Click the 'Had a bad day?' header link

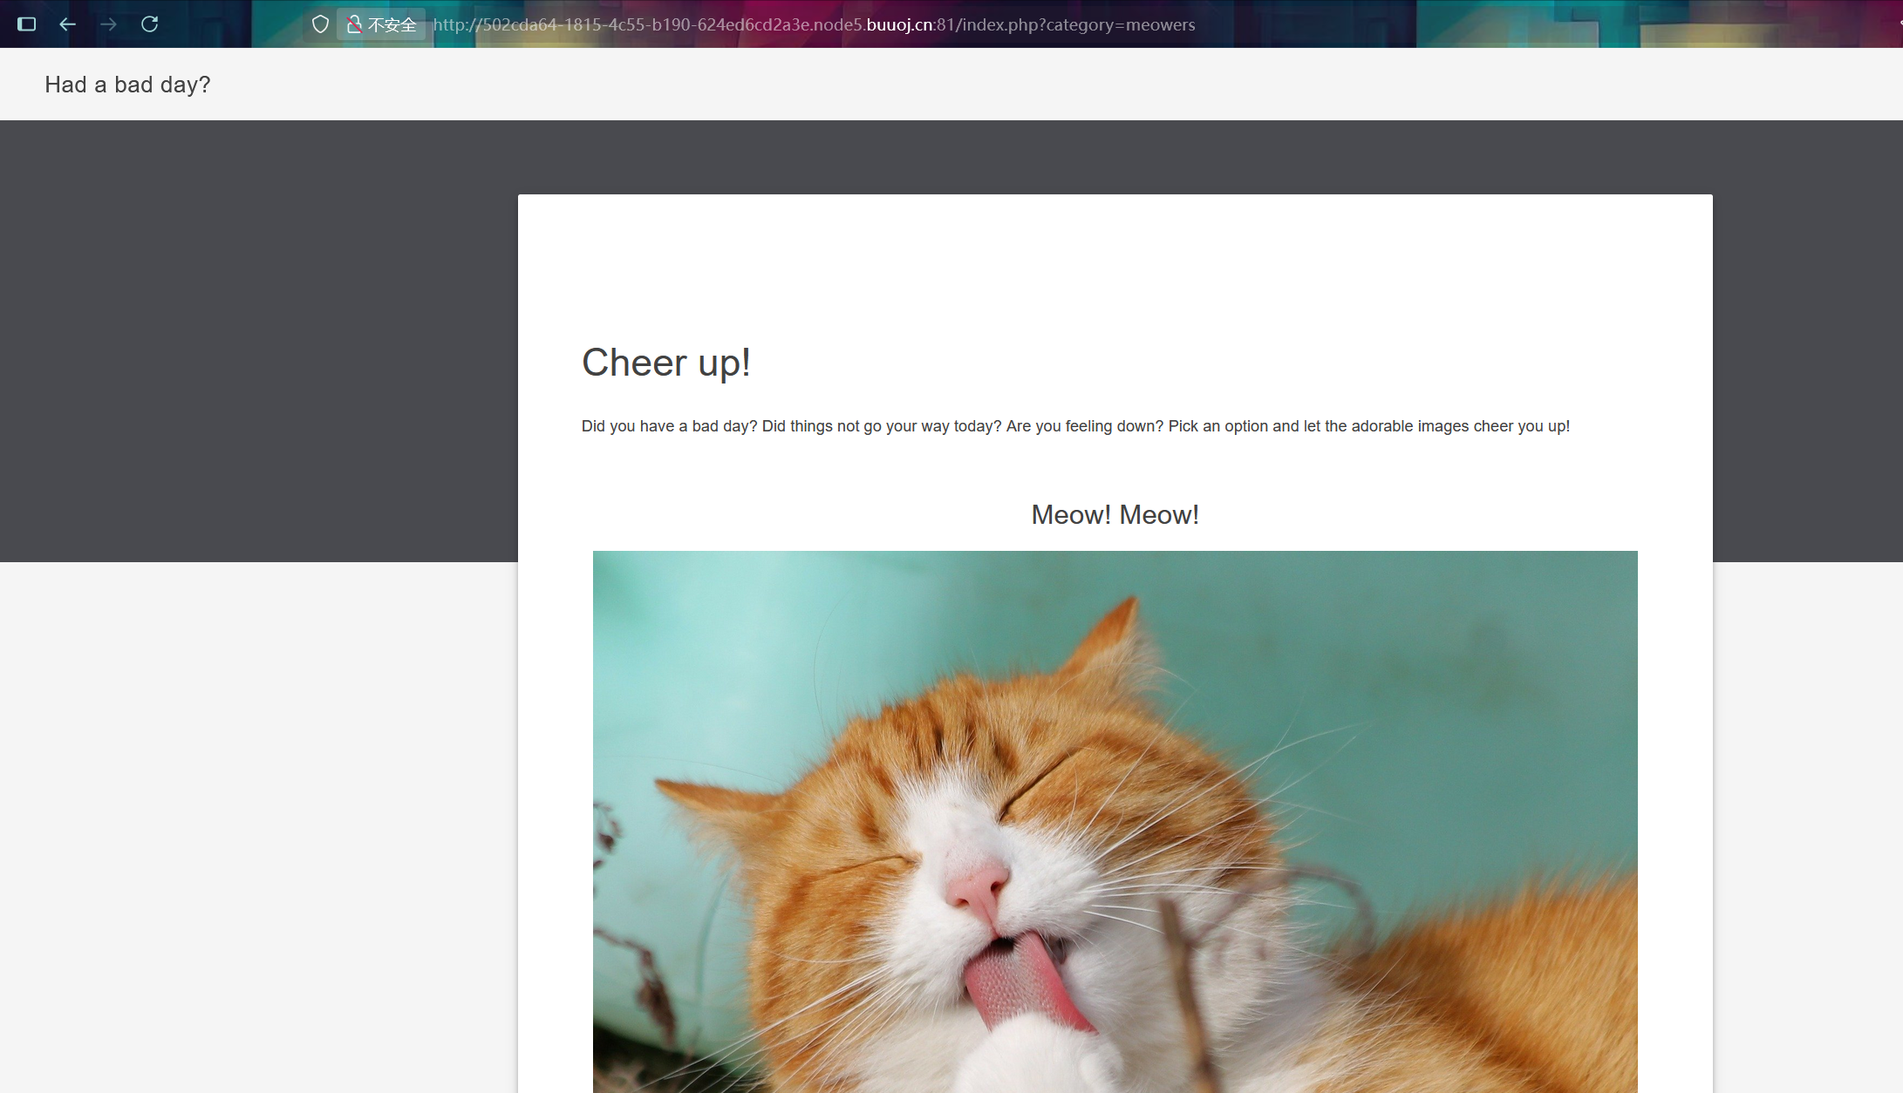(127, 85)
